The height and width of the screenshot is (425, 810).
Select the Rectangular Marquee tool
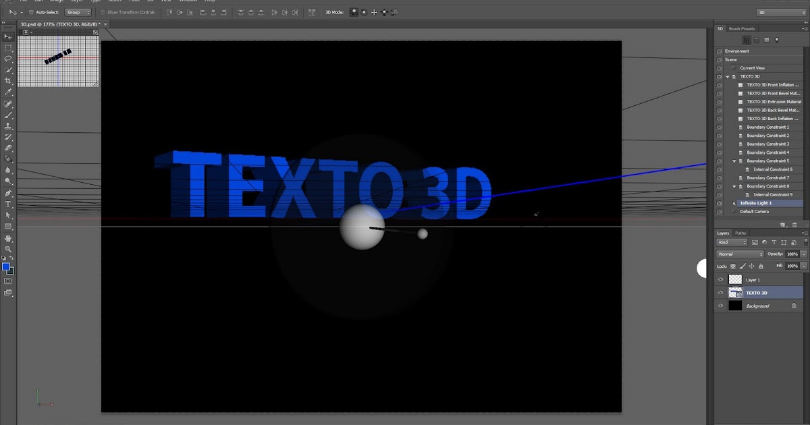8,48
